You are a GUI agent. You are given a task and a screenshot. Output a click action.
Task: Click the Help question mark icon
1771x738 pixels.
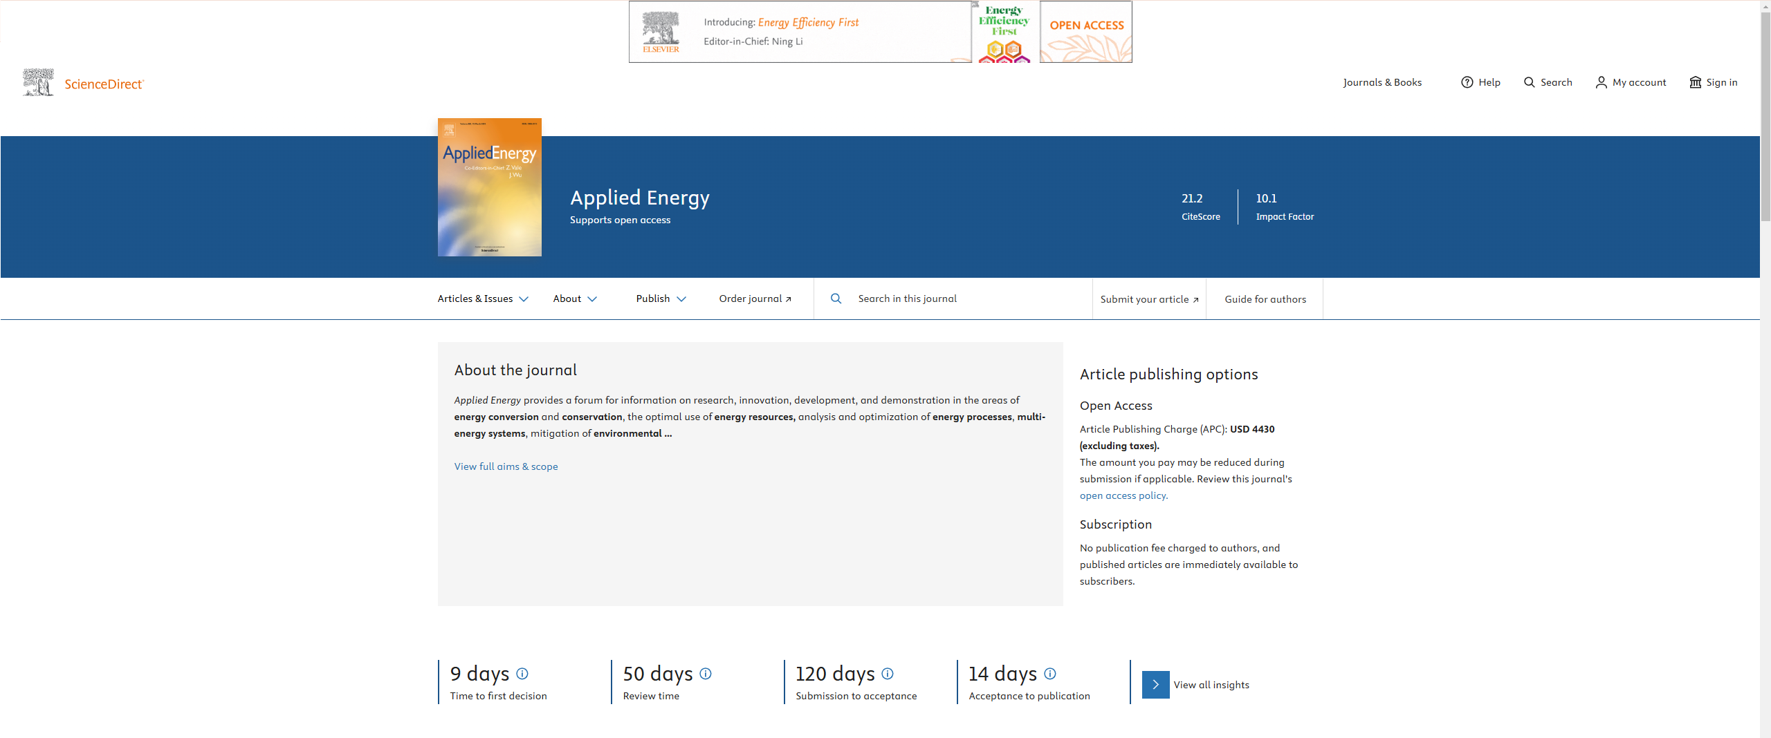click(1467, 82)
